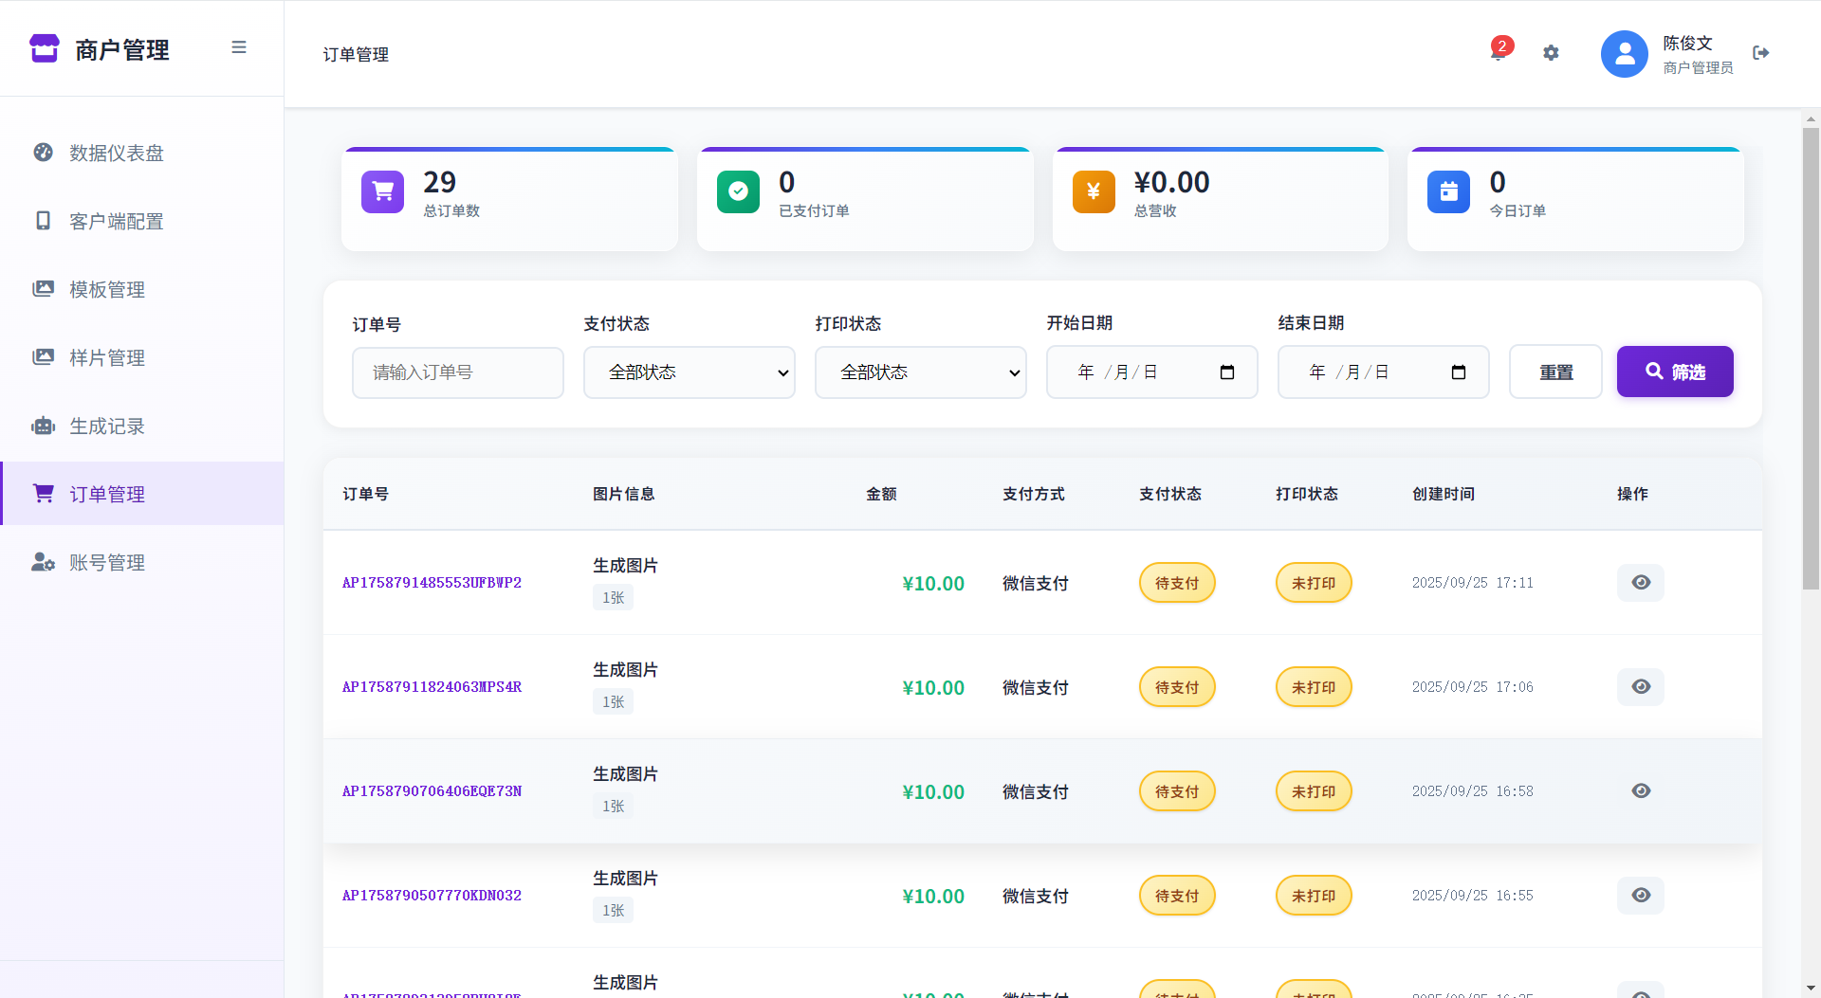Collapse sidebar using the hamburger icon
The width and height of the screenshot is (1821, 998).
click(239, 47)
